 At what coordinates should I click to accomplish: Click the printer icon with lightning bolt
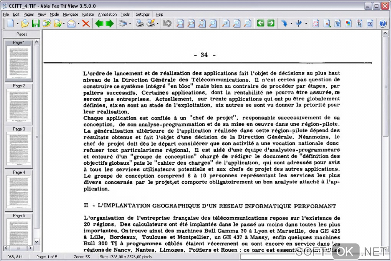coord(151,24)
